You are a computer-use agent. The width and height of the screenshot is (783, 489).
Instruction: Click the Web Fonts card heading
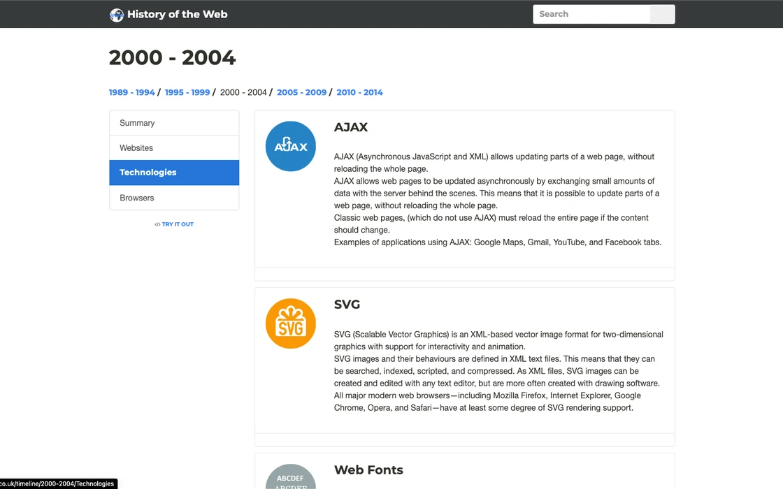(368, 470)
